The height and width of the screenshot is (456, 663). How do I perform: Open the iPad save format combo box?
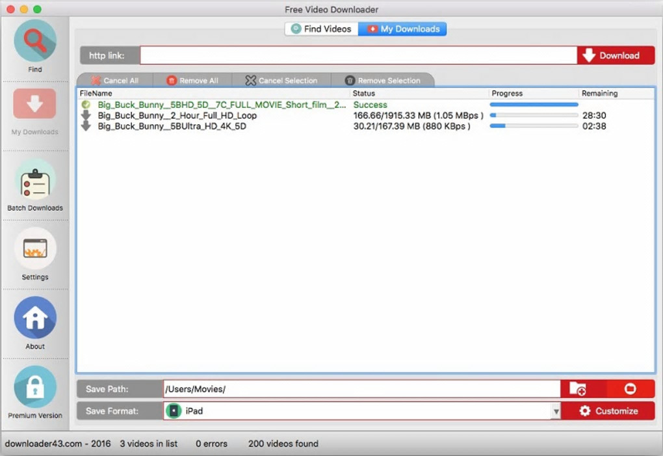pos(362,411)
